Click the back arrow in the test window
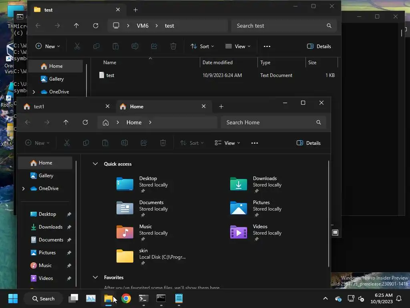The height and width of the screenshot is (308, 410). click(x=38, y=26)
